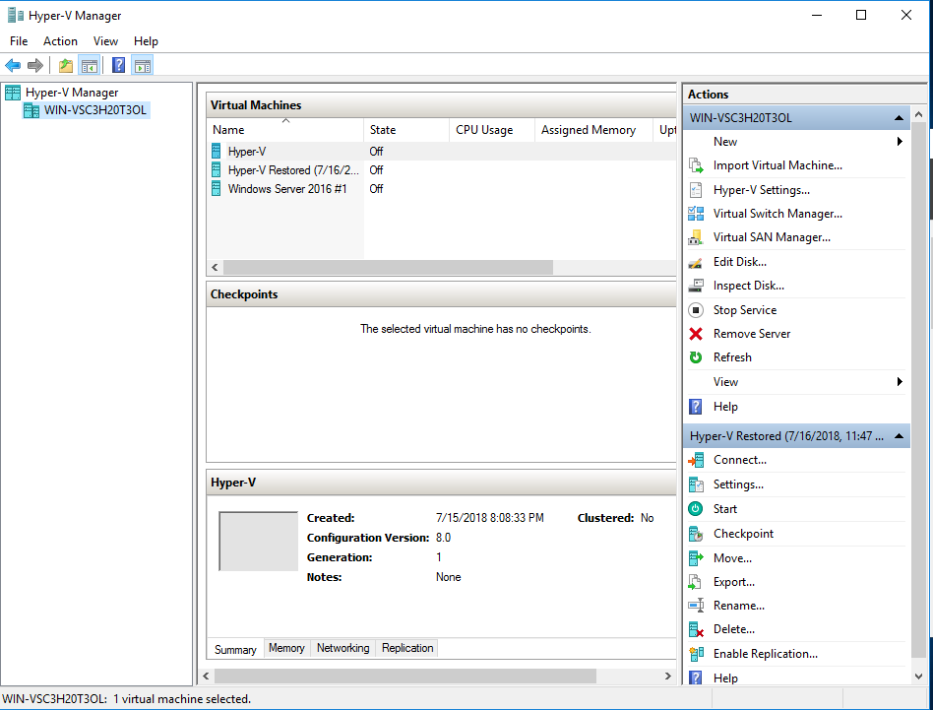
Task: Select the Hyper-V Restored virtual machine row
Action: pyautogui.click(x=442, y=170)
